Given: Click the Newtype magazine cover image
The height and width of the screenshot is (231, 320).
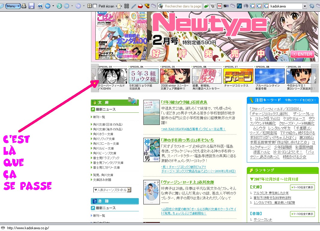Looking at the screenshot, I should (x=121, y=36).
